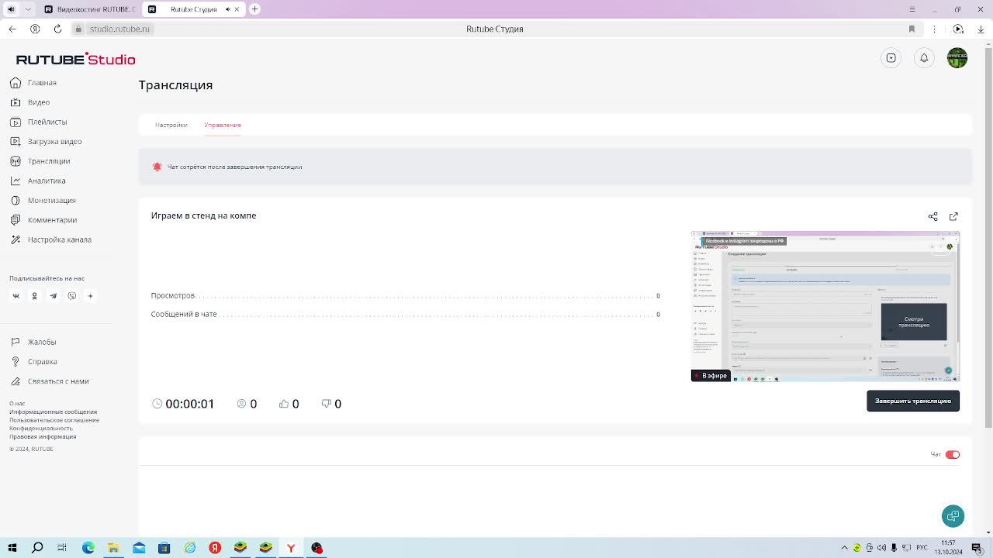Click the likes counter thumbs up
993x558 pixels.
289,404
